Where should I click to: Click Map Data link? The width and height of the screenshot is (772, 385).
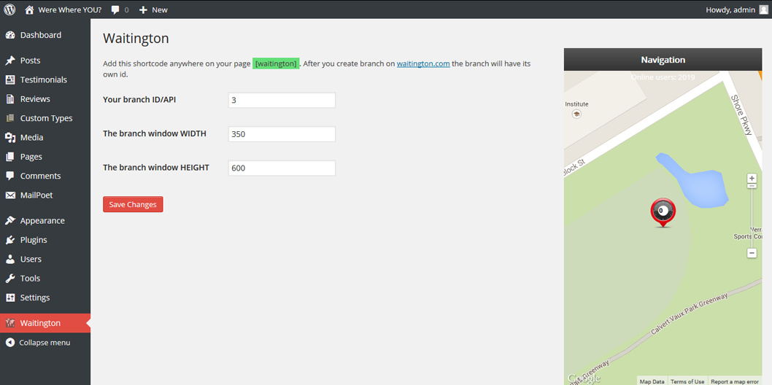pos(652,381)
